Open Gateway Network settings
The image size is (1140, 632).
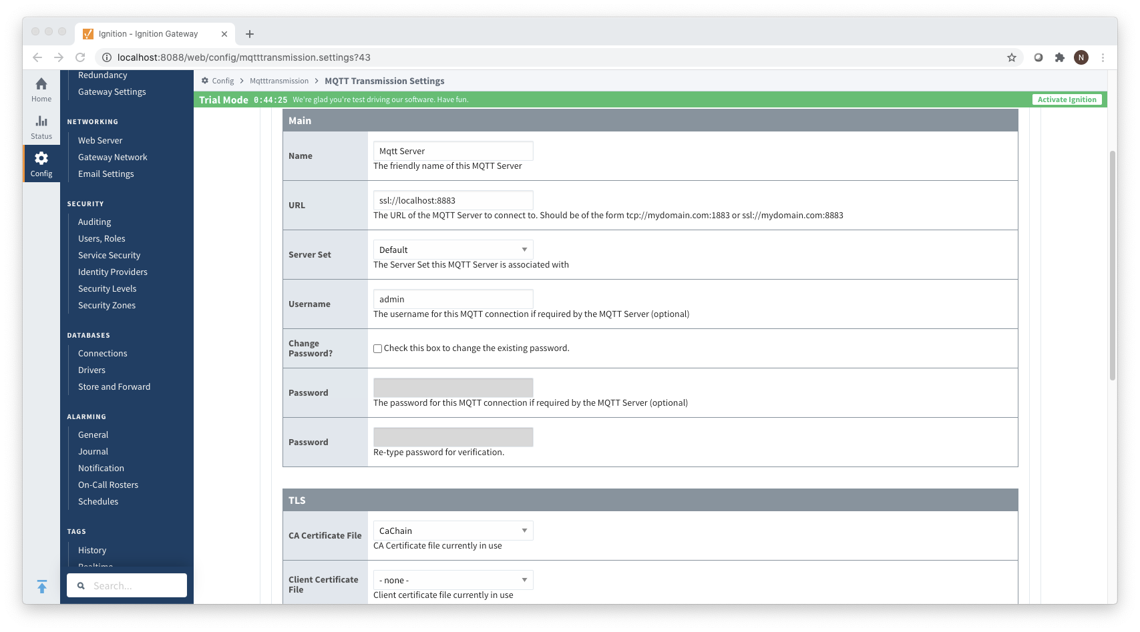[x=112, y=157]
